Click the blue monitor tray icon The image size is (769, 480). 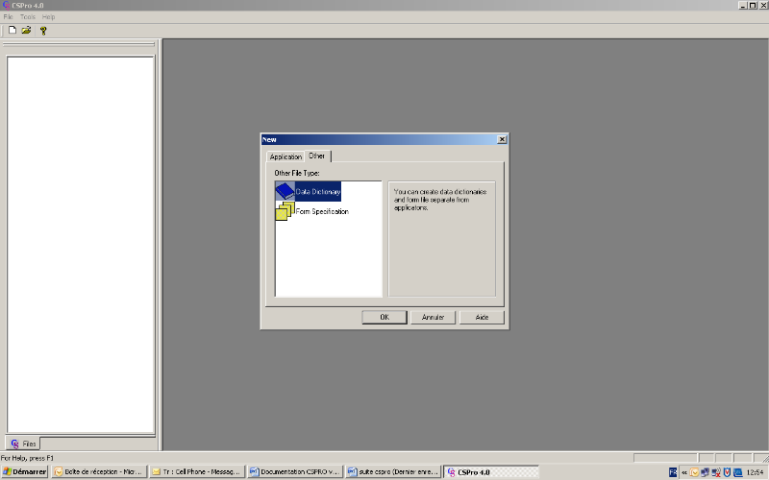737,472
